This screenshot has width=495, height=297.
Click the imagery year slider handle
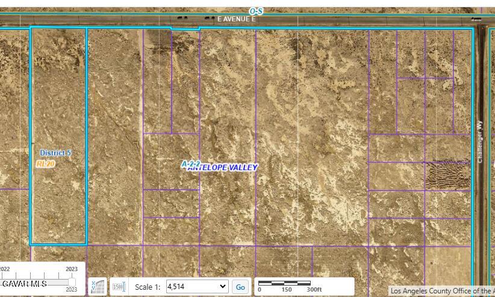72,282
